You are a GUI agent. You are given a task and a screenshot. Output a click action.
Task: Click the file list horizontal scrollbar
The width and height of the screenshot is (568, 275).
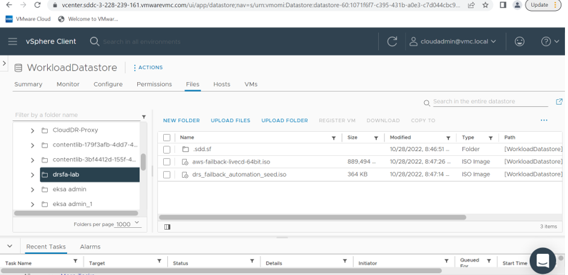pyautogui.click(x=312, y=218)
